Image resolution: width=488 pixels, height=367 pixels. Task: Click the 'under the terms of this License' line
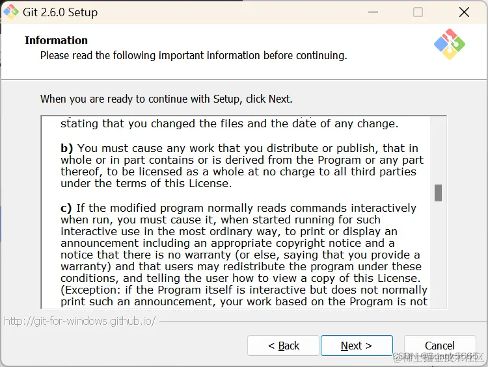pyautogui.click(x=146, y=183)
